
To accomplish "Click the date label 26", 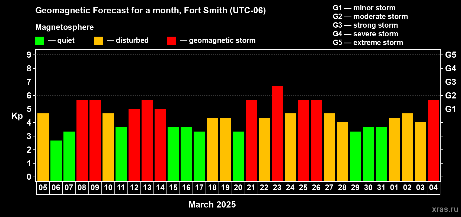I will point(316,188).
